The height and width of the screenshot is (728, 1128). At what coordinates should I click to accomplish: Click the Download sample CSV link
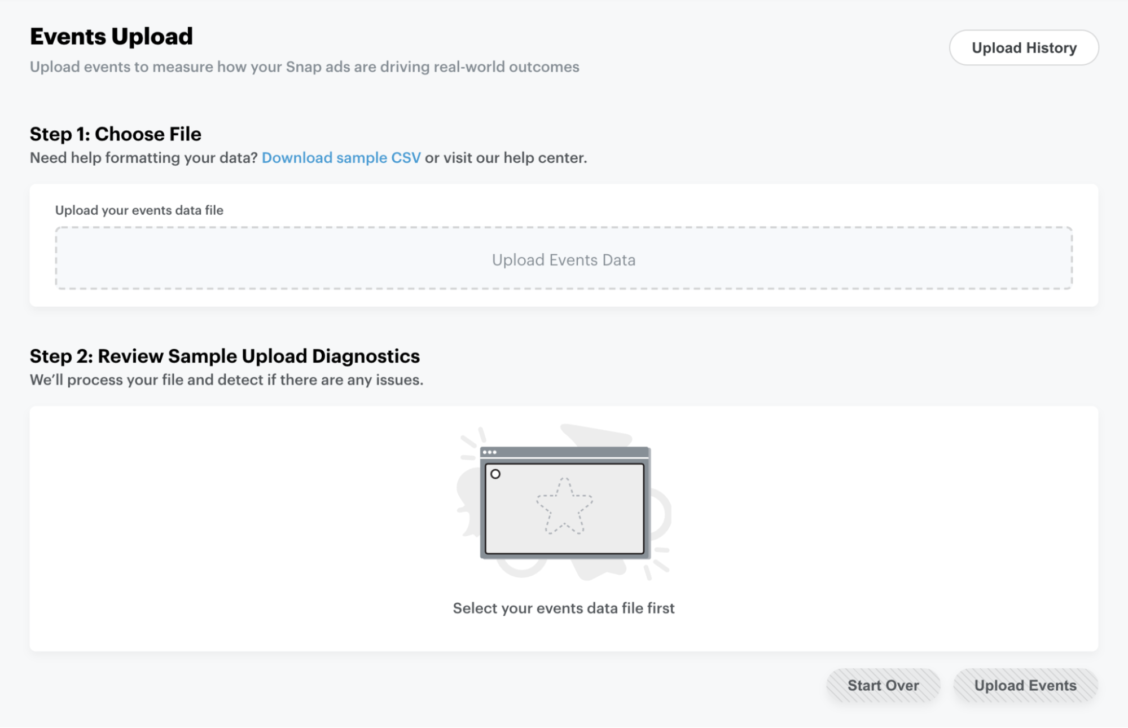(x=341, y=158)
